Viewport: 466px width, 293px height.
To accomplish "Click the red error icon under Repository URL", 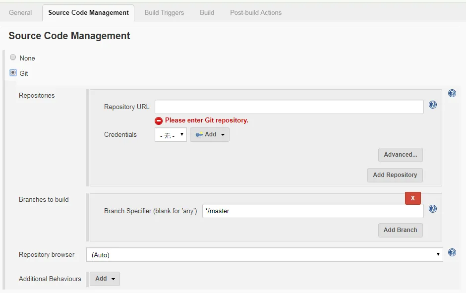I will pyautogui.click(x=159, y=120).
